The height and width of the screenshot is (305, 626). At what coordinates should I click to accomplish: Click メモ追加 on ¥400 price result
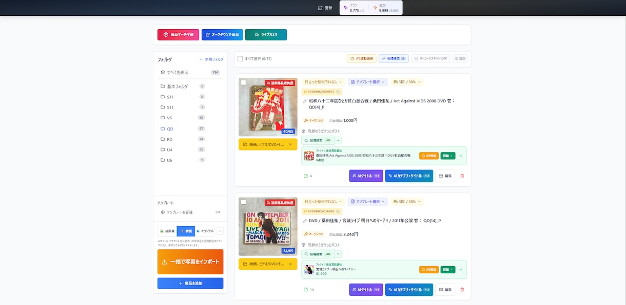click(x=429, y=156)
